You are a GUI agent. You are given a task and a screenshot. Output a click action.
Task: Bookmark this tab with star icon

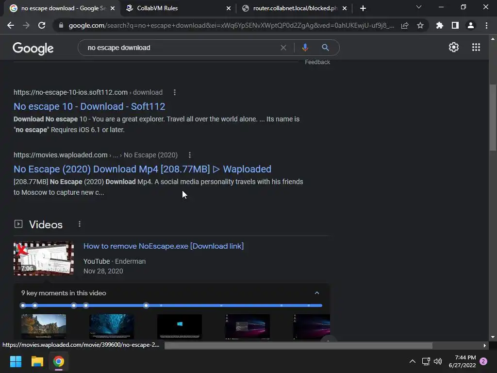point(420,25)
